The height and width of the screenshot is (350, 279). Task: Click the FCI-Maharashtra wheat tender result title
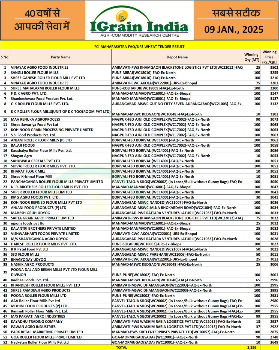coord(139,47)
